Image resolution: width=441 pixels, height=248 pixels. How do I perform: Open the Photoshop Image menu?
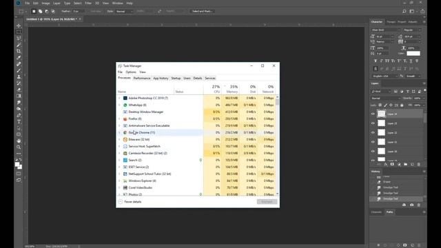click(45, 3)
